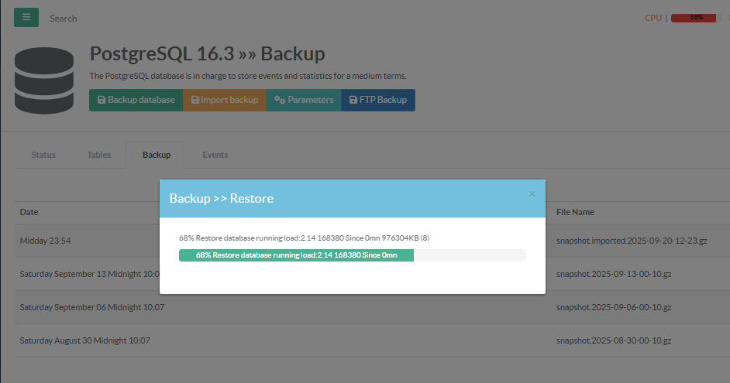Click the floppy icon on Import backup
Viewport: 730px width, 383px height.
[195, 100]
